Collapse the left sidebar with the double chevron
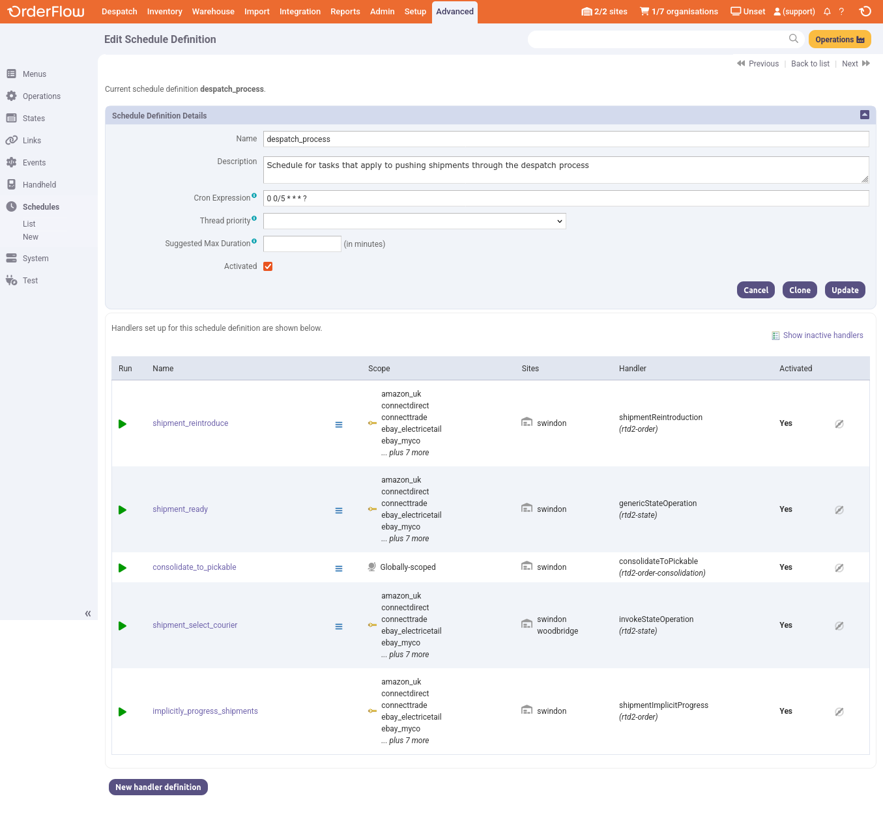This screenshot has width=883, height=820. pos(88,614)
